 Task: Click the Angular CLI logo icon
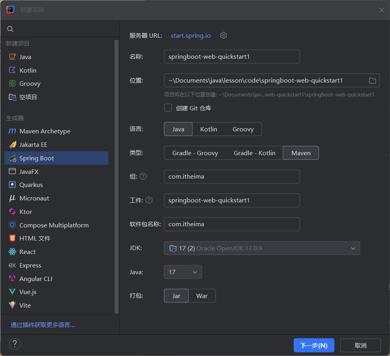pos(12,278)
